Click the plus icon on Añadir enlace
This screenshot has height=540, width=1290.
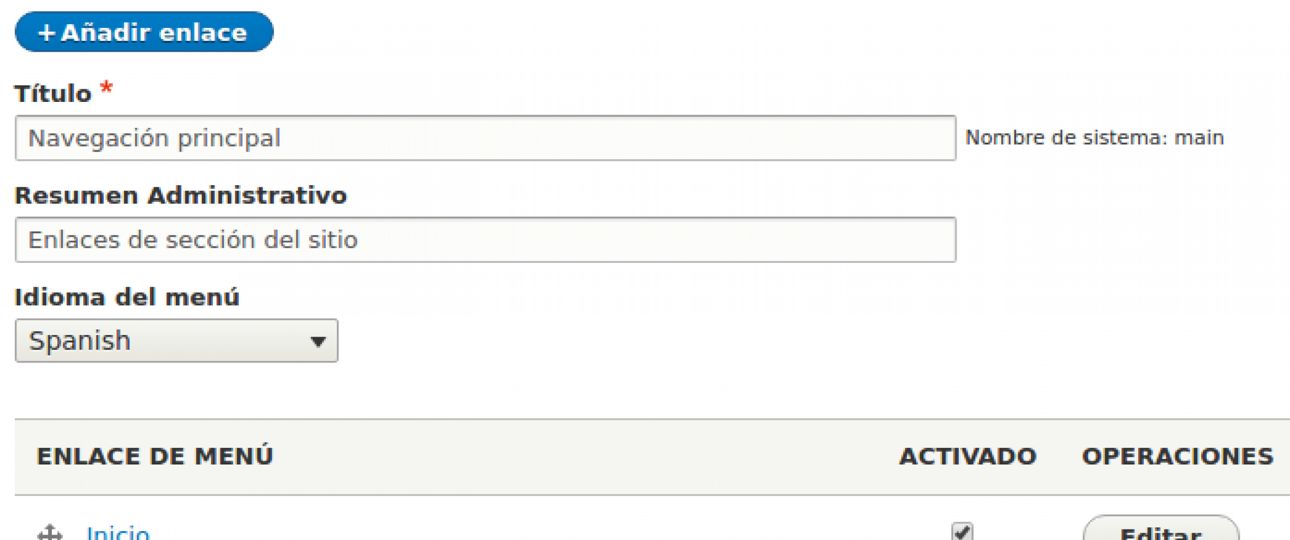pyautogui.click(x=46, y=33)
